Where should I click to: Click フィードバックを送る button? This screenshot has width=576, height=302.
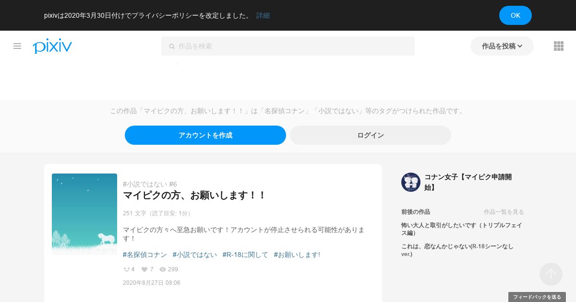(537, 297)
